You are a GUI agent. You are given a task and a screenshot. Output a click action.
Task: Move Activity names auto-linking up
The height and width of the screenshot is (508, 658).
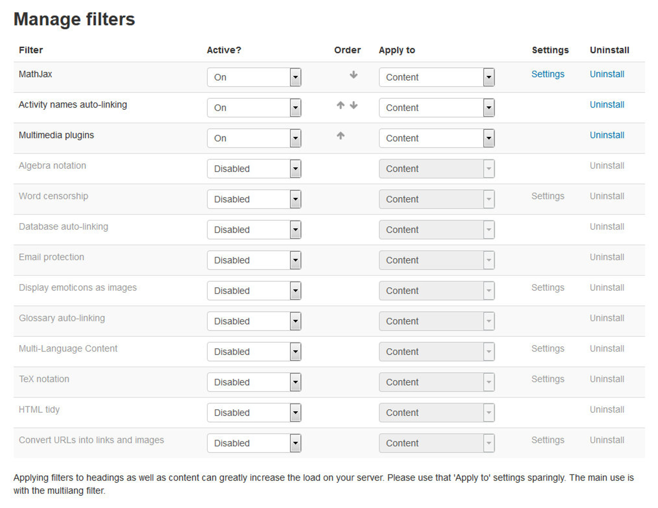coord(340,106)
